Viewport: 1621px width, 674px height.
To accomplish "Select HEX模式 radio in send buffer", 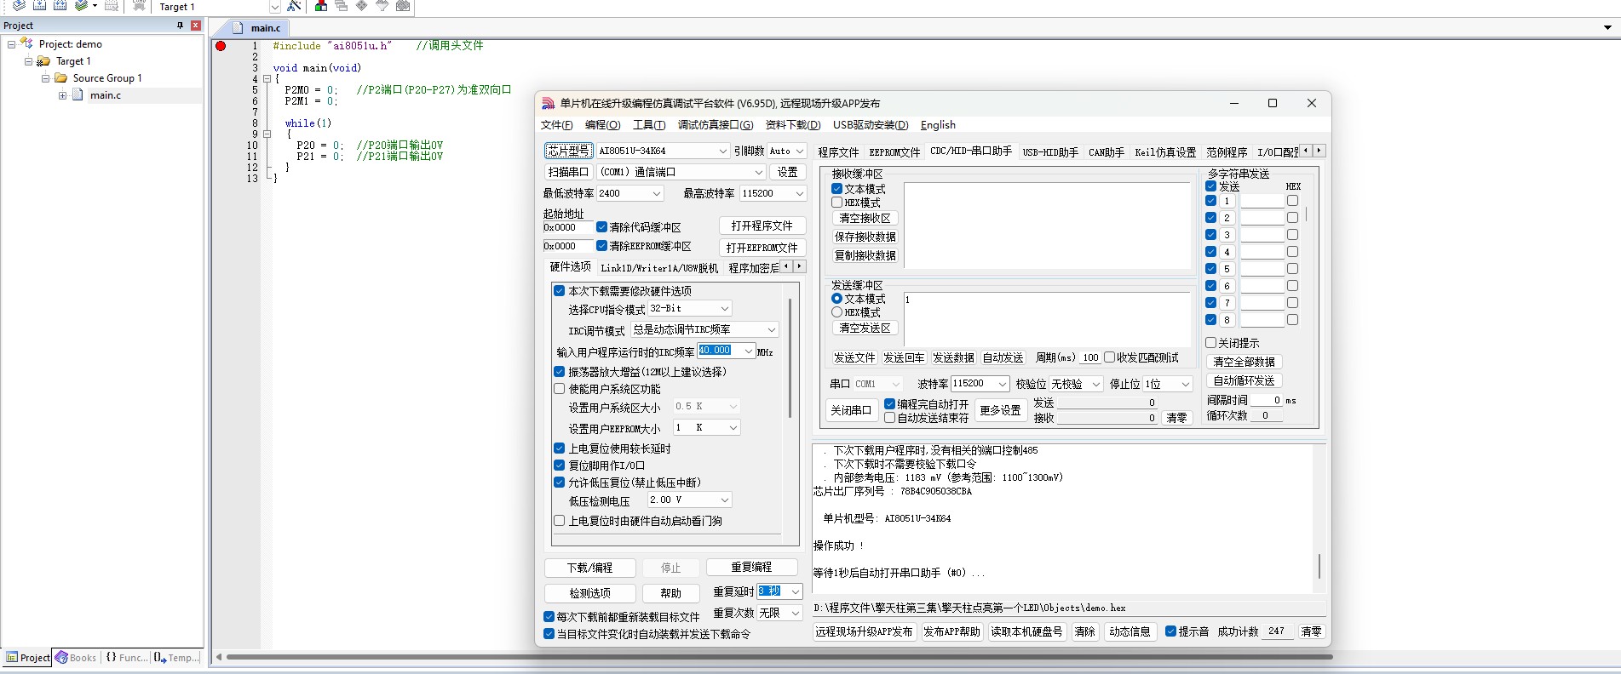I will [x=836, y=312].
